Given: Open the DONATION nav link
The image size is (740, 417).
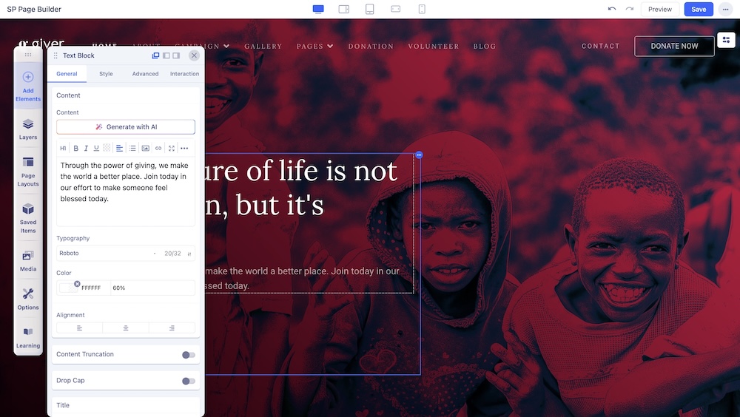Looking at the screenshot, I should click(x=371, y=47).
